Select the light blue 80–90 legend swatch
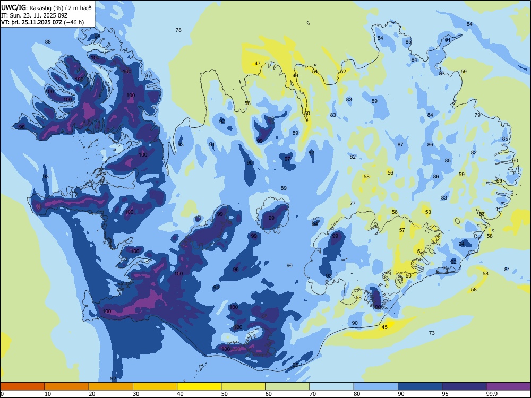The height and width of the screenshot is (398, 531). click(376, 386)
